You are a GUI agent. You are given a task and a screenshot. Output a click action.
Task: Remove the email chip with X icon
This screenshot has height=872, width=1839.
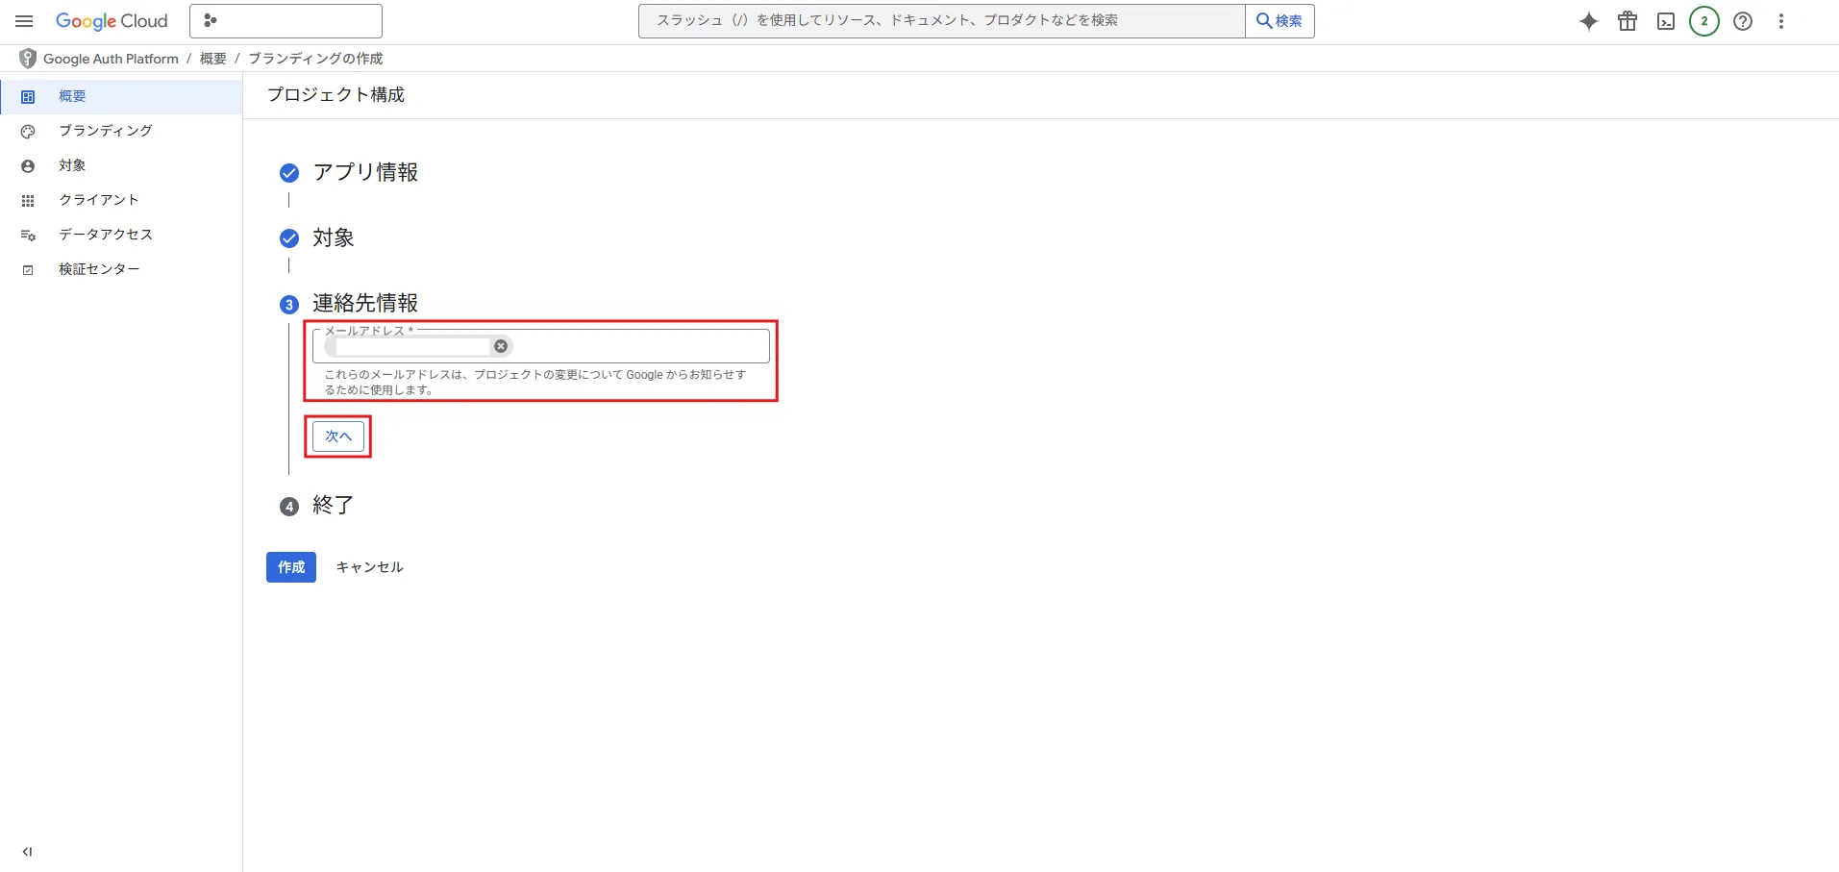501,346
